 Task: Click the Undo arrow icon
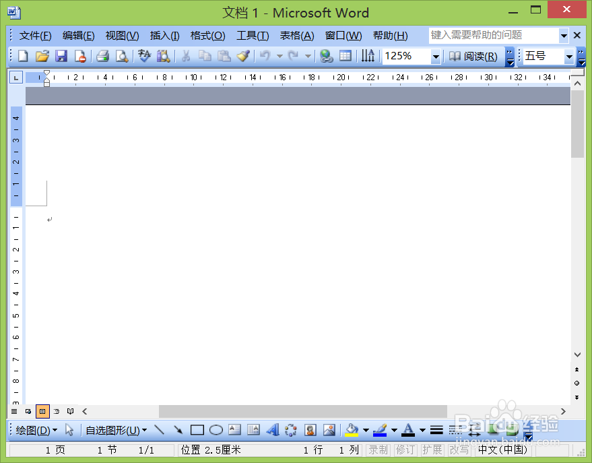point(265,56)
